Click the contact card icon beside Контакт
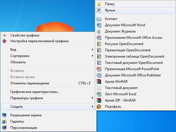This screenshot has height=132, width=176. pyautogui.click(x=99, y=19)
